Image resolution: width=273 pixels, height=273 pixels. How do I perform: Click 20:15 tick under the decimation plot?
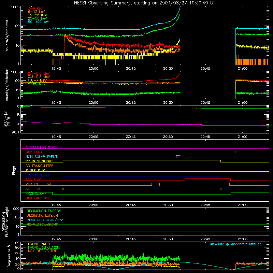pos(131,239)
